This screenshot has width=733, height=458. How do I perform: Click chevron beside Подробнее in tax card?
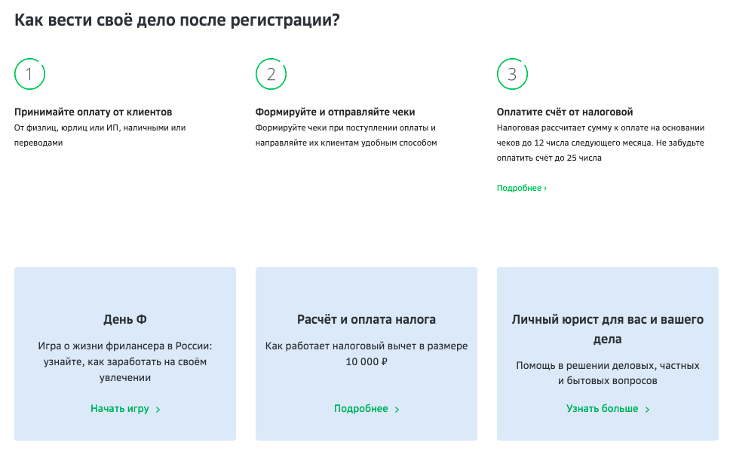(397, 410)
